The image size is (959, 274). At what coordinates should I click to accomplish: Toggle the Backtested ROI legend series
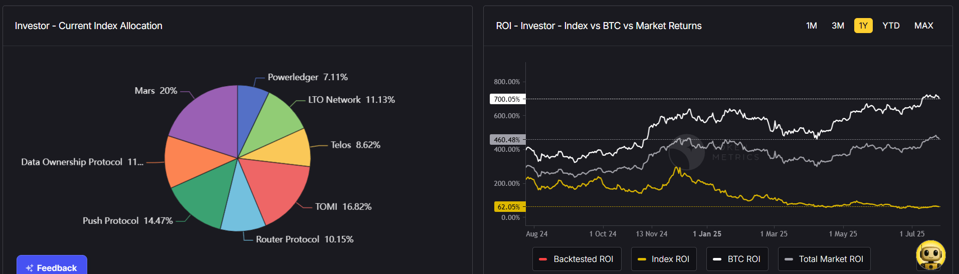(577, 259)
